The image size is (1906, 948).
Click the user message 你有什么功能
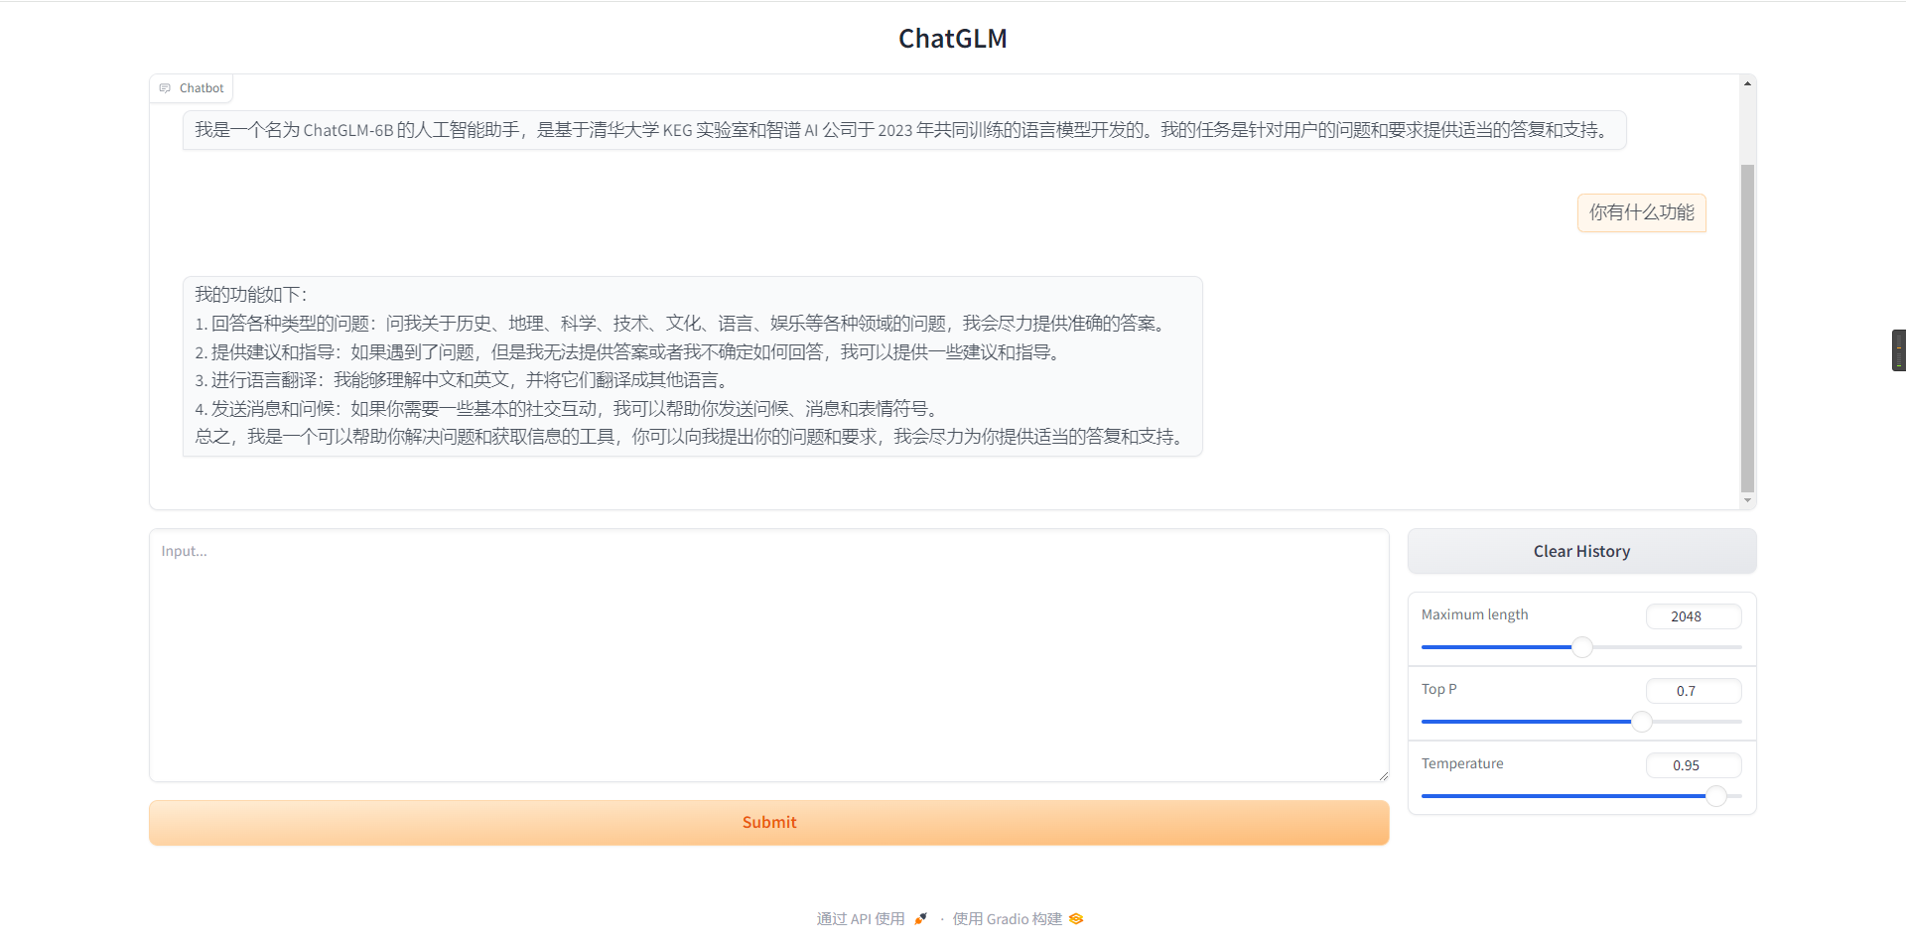pos(1642,212)
